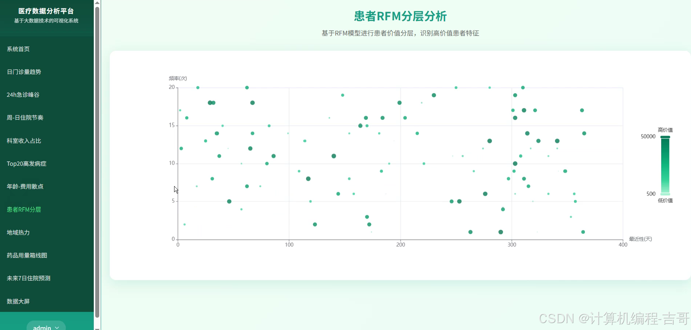Viewport: 691px width, 330px height.
Task: Click the 高价值 upper handle of visual map
Action: [x=665, y=137]
